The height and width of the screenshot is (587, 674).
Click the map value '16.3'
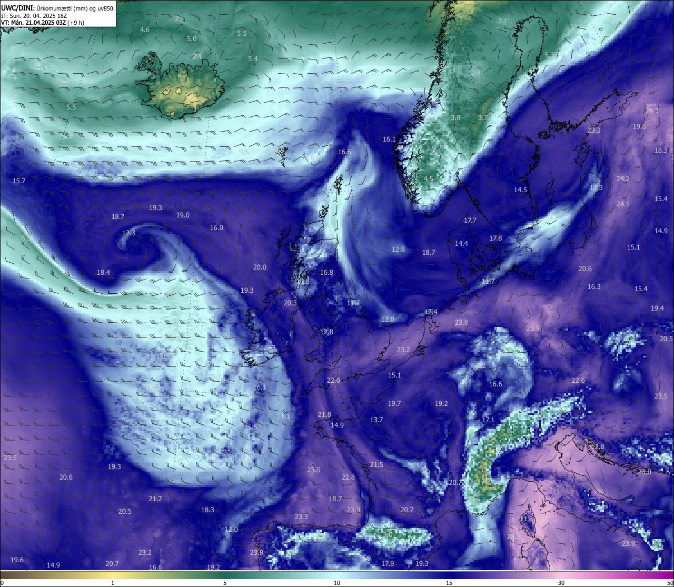point(594,287)
